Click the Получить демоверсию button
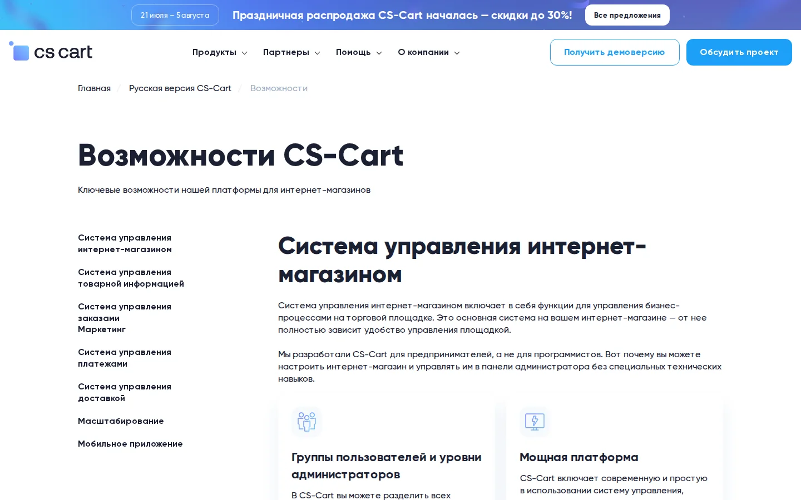 click(615, 52)
